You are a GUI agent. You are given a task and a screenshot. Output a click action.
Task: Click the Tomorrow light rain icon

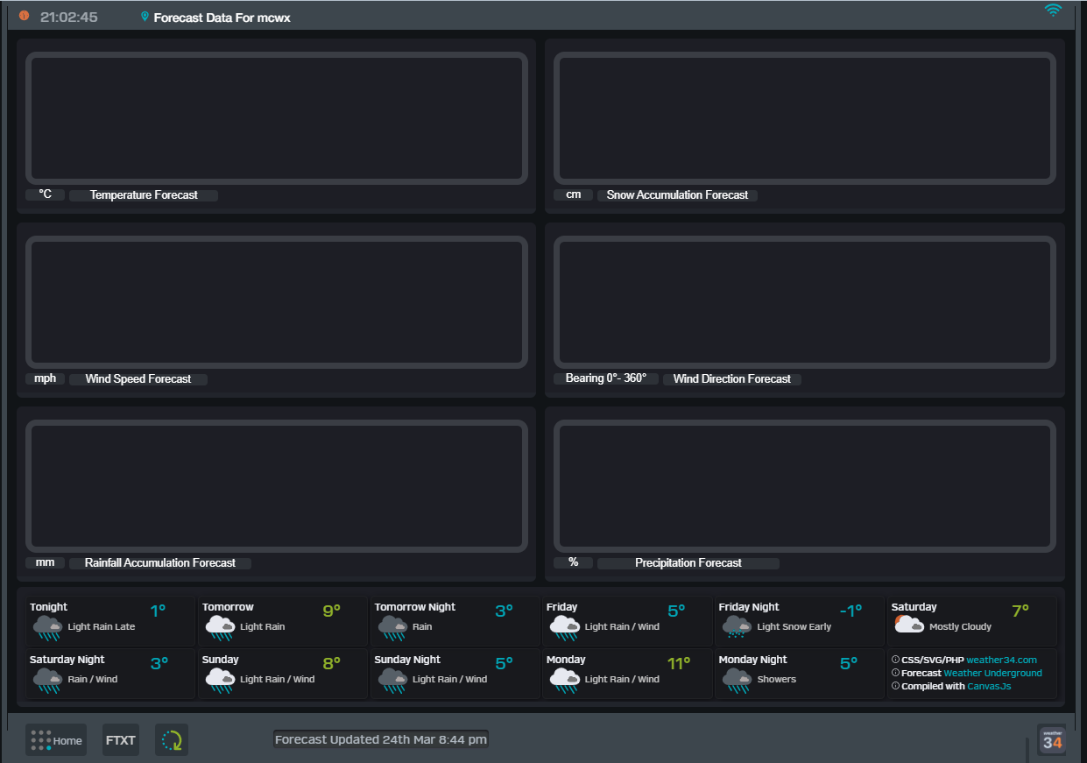[220, 627]
